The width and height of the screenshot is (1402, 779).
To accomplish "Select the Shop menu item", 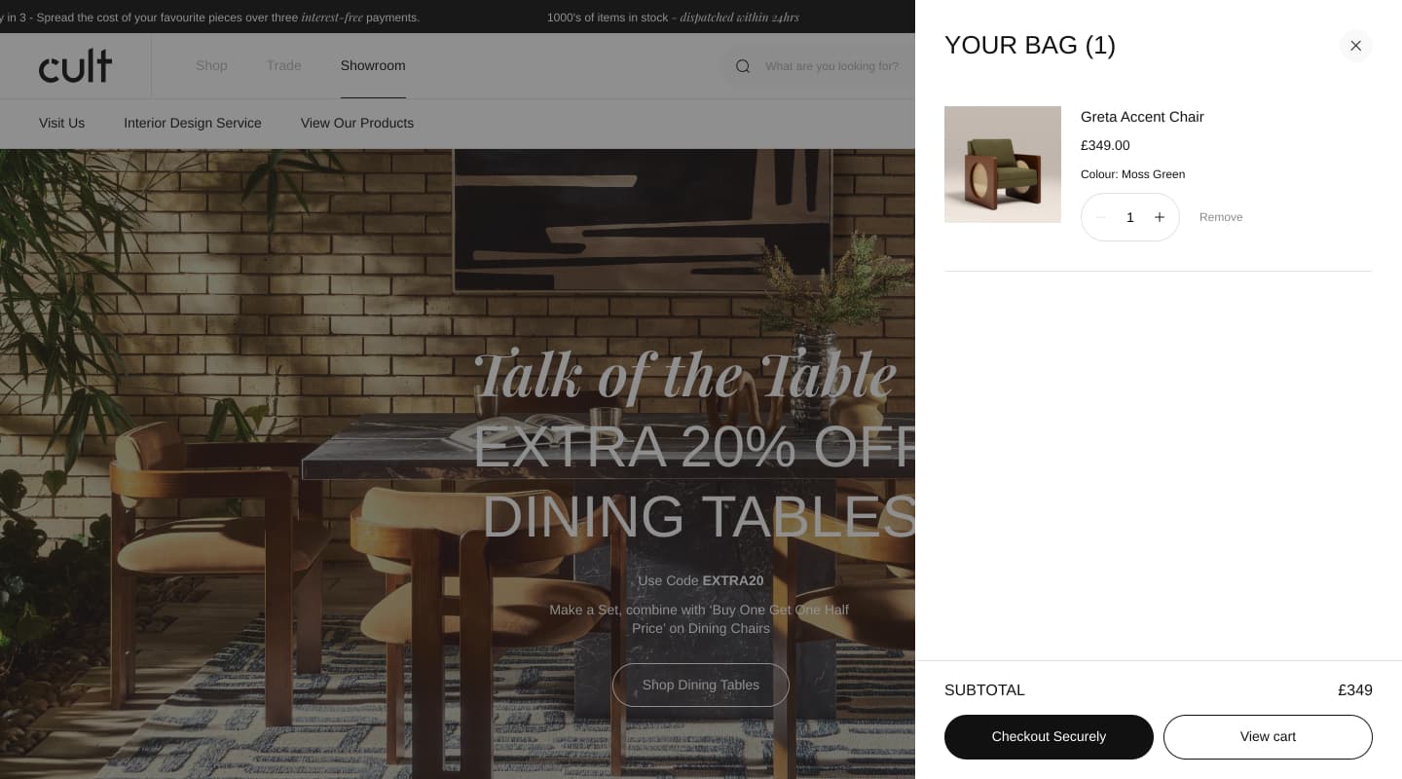I will click(x=211, y=65).
